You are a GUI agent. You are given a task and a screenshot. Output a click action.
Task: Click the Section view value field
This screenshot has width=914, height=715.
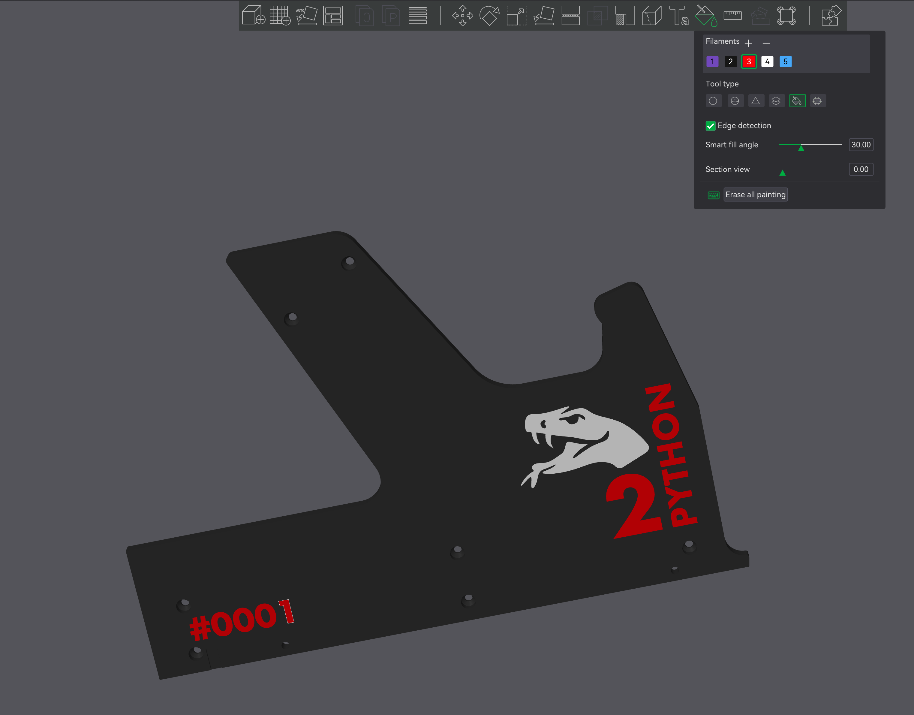click(x=861, y=170)
